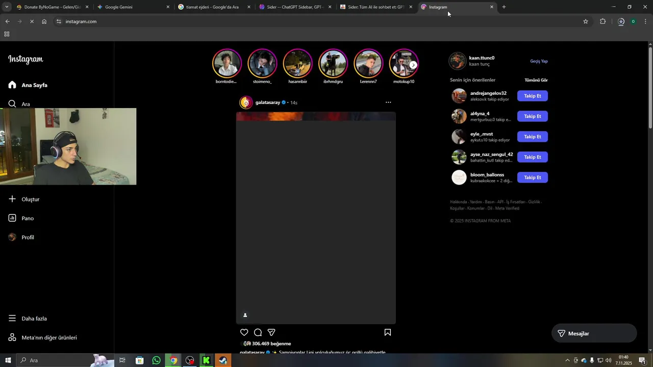
Task: View Lerennn7 story
Action: click(368, 64)
